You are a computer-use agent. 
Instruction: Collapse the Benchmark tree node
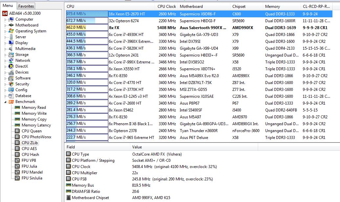(x=6, y=102)
